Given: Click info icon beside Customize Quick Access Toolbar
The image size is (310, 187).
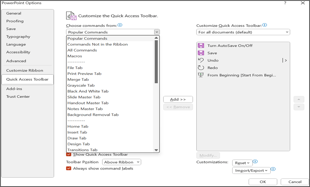Looking at the screenshot, I should (265, 25).
